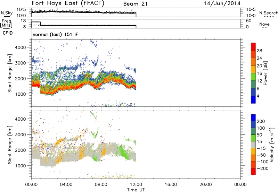Viewport: 278px width, 192px height.
Task: Click the 'Velocity [m s-1]' color bar label
Action: pos(271,145)
